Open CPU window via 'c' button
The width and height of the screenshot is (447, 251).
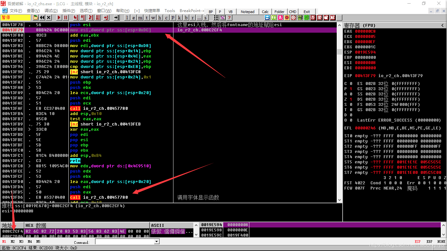(166, 18)
